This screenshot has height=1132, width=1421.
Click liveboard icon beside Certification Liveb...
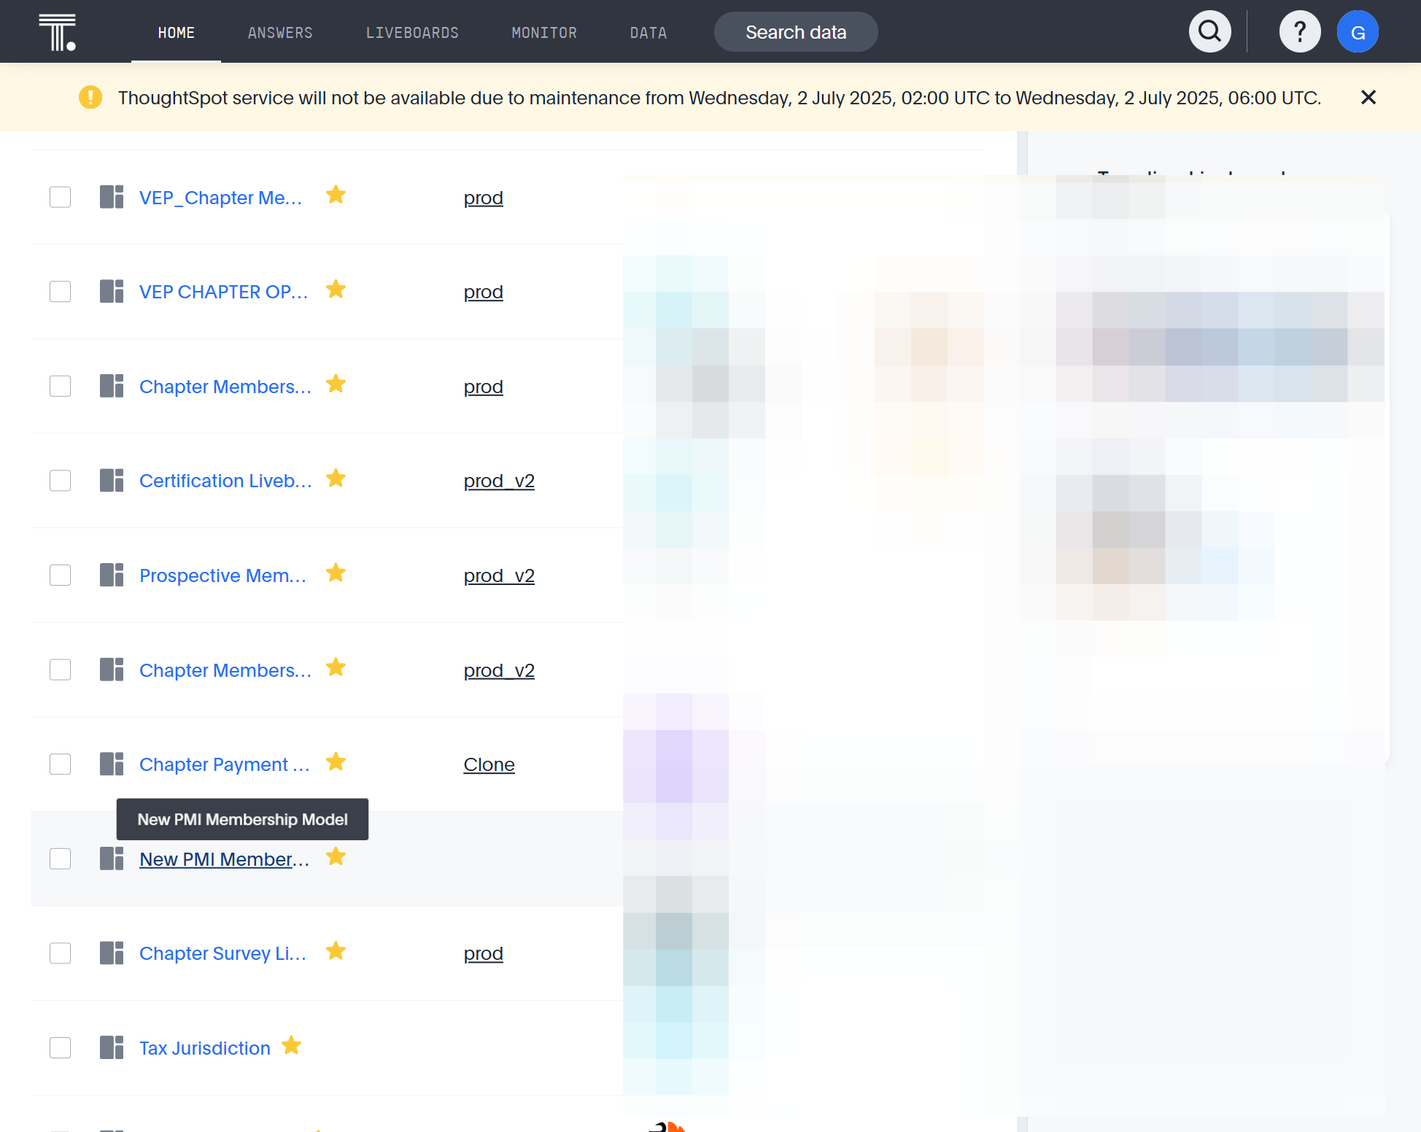(x=112, y=481)
